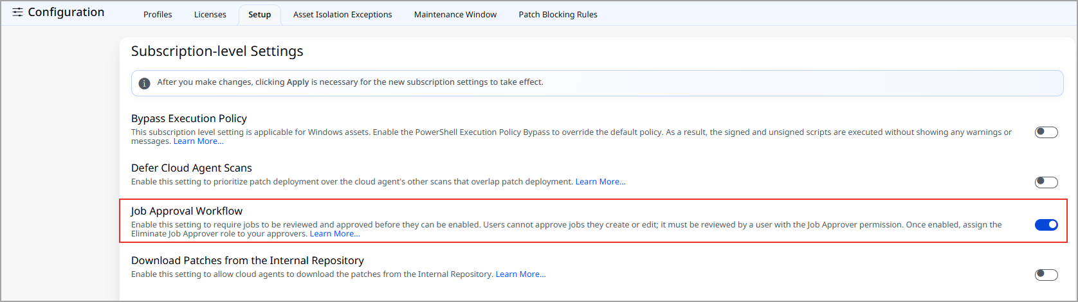Click the Job Approval Workflow title

pos(187,211)
